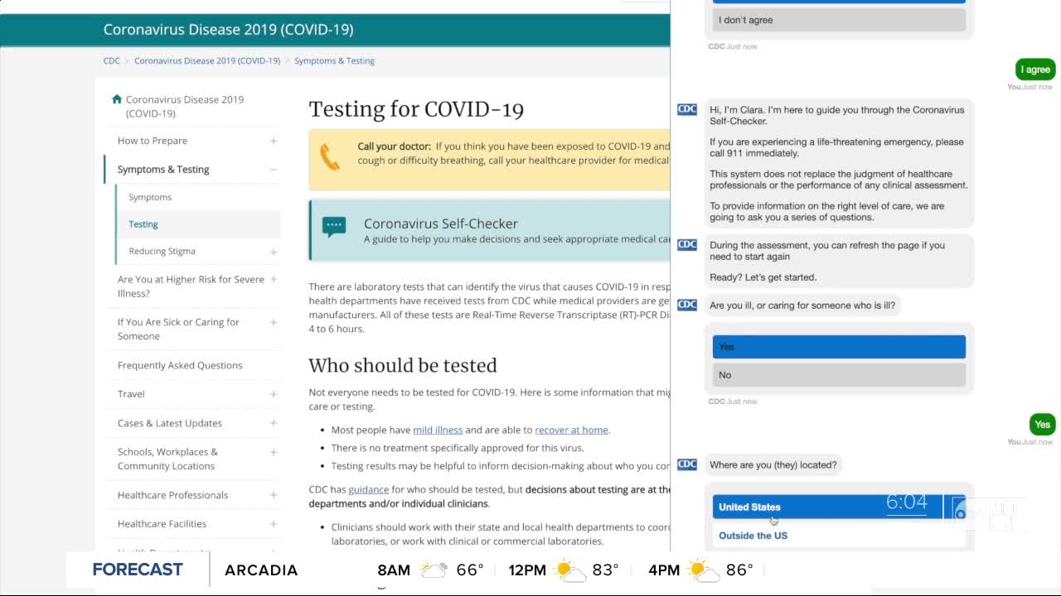Select United States as location
1061x596 pixels.
tap(839, 507)
